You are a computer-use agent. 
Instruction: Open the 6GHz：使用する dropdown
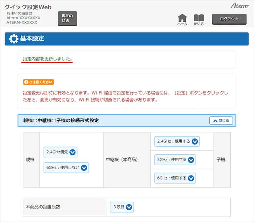point(175,178)
